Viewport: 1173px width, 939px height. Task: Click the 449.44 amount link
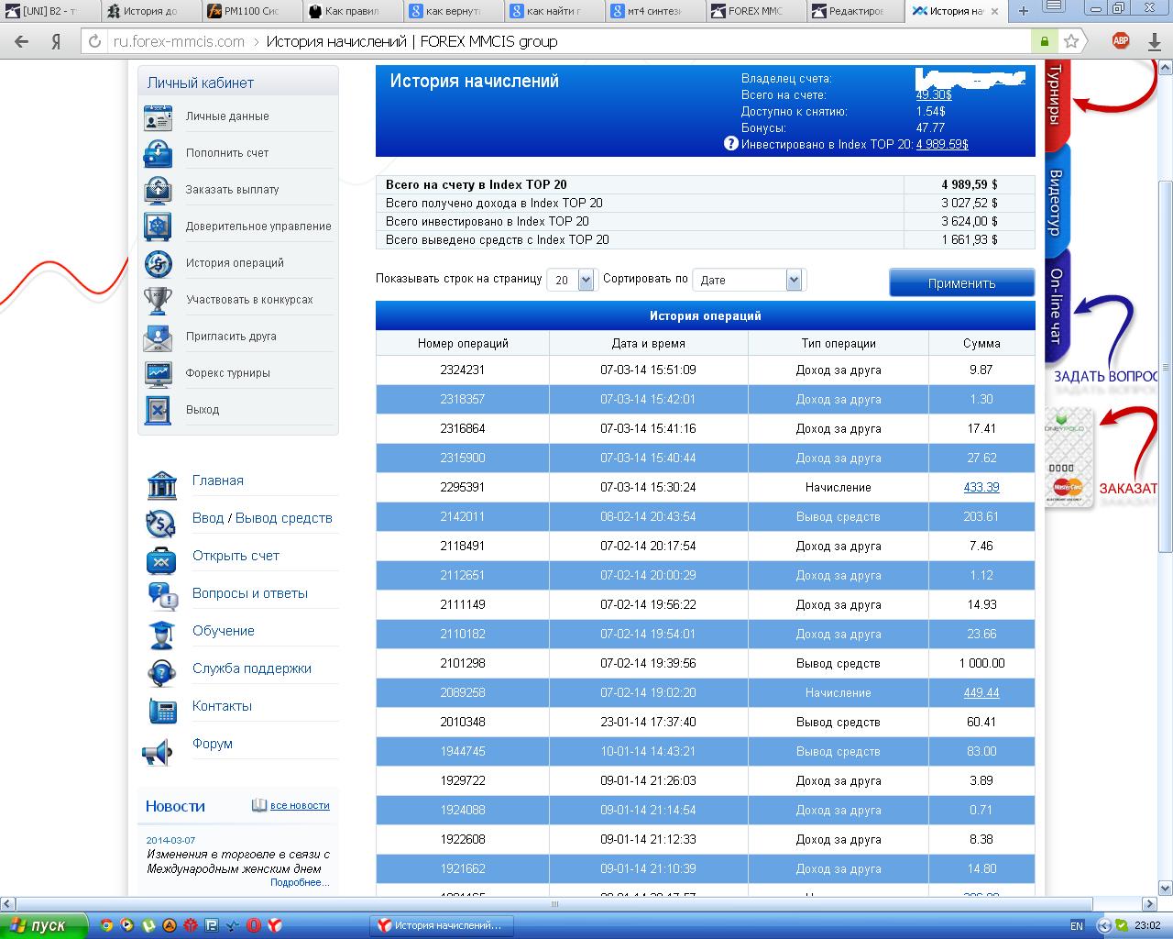click(x=981, y=692)
